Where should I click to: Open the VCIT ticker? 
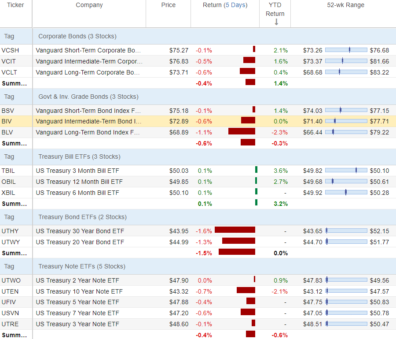tap(9, 61)
